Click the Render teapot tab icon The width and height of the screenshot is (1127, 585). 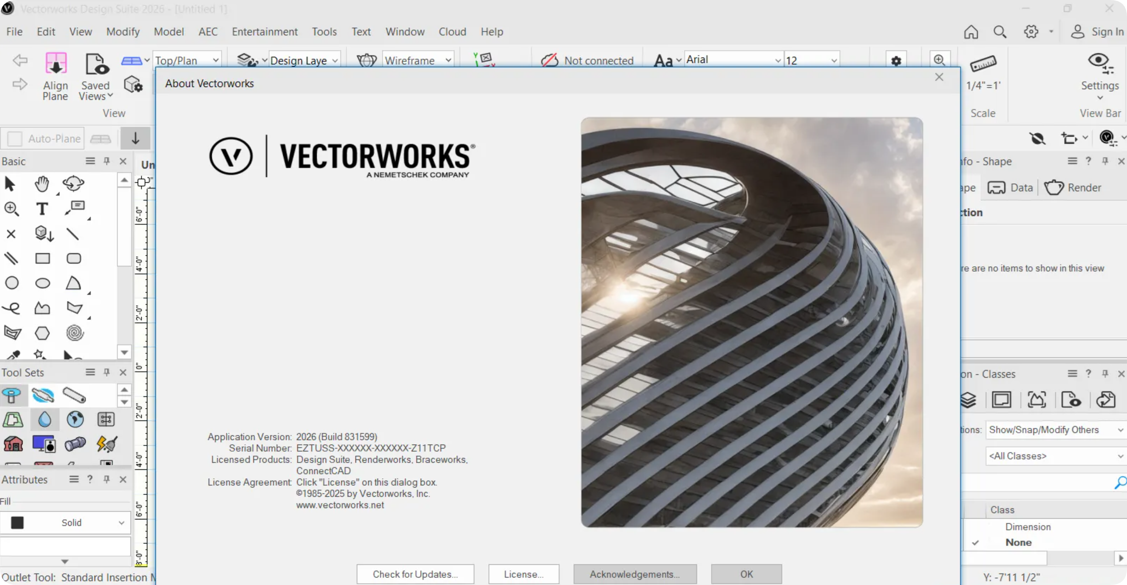tap(1054, 188)
